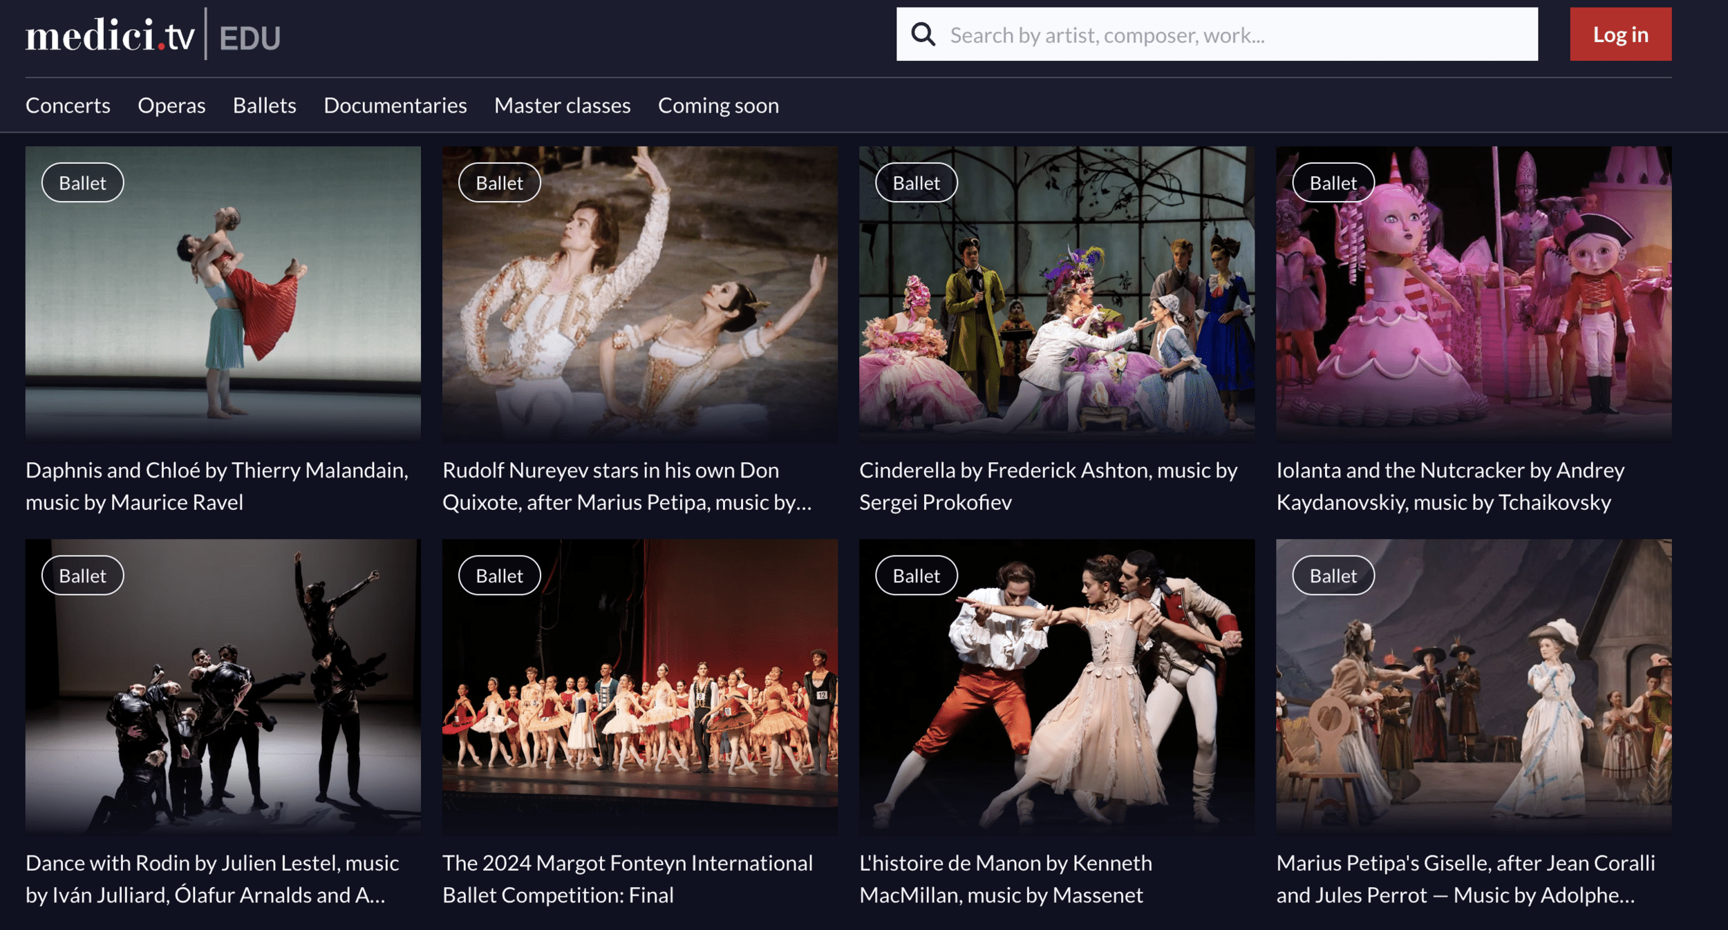Click the medici.tv logo
This screenshot has width=1728, height=930.
[110, 35]
